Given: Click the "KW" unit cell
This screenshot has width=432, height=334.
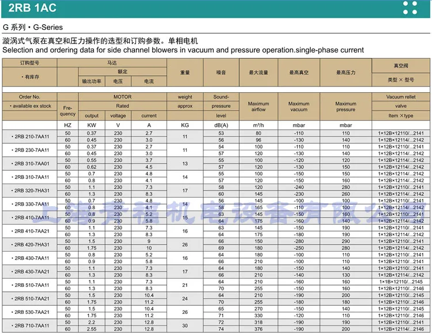Looking at the screenshot, I should click(92, 126).
